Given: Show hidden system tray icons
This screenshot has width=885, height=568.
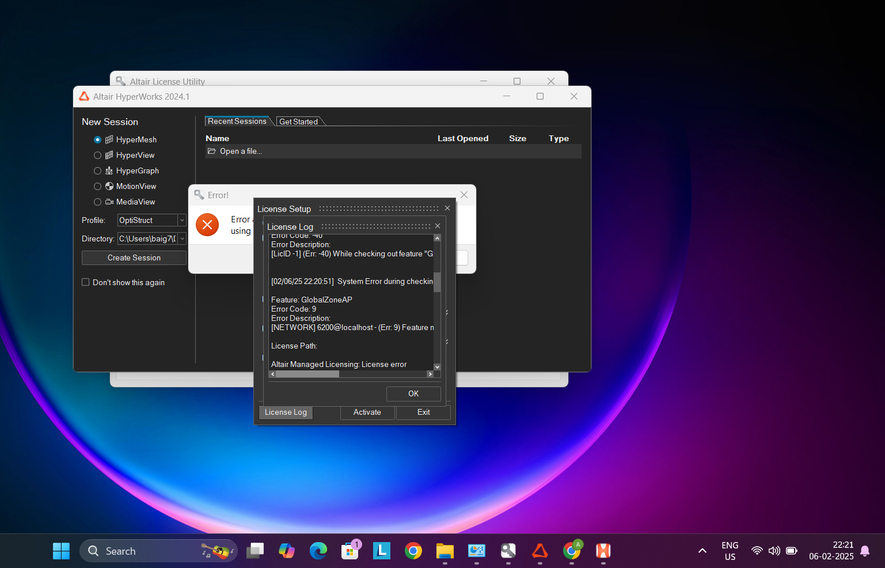Looking at the screenshot, I should 702,551.
